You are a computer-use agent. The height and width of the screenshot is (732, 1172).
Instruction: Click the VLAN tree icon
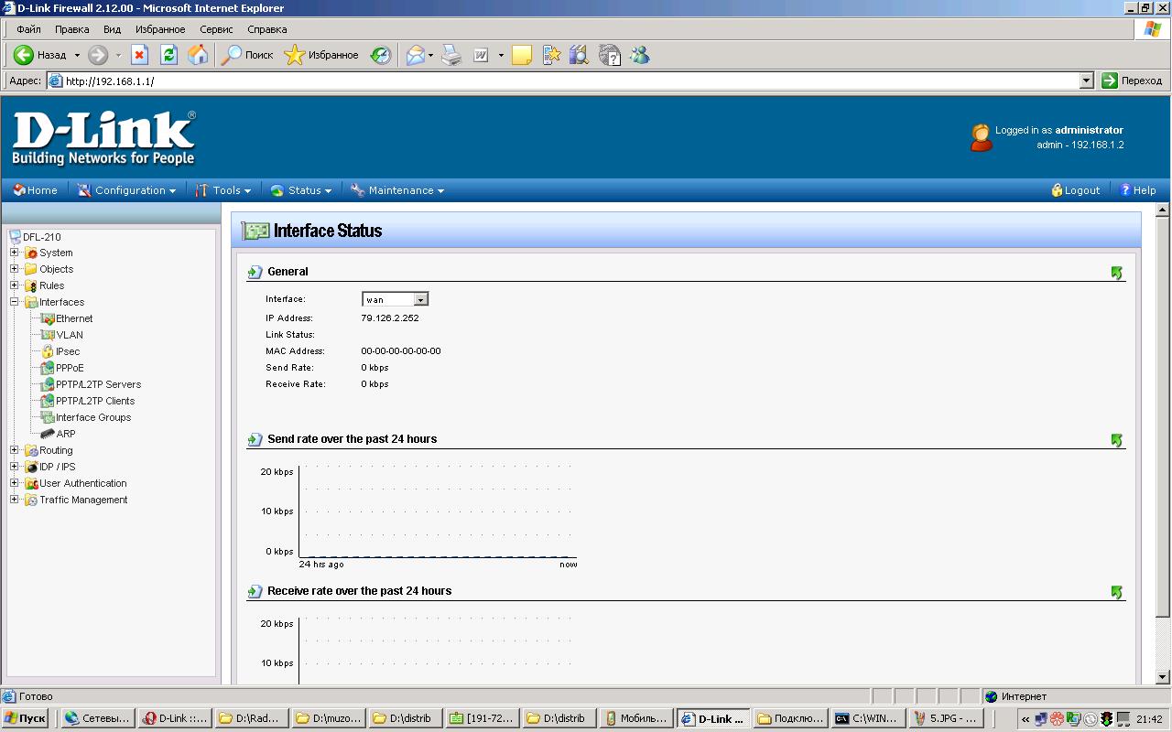[48, 335]
